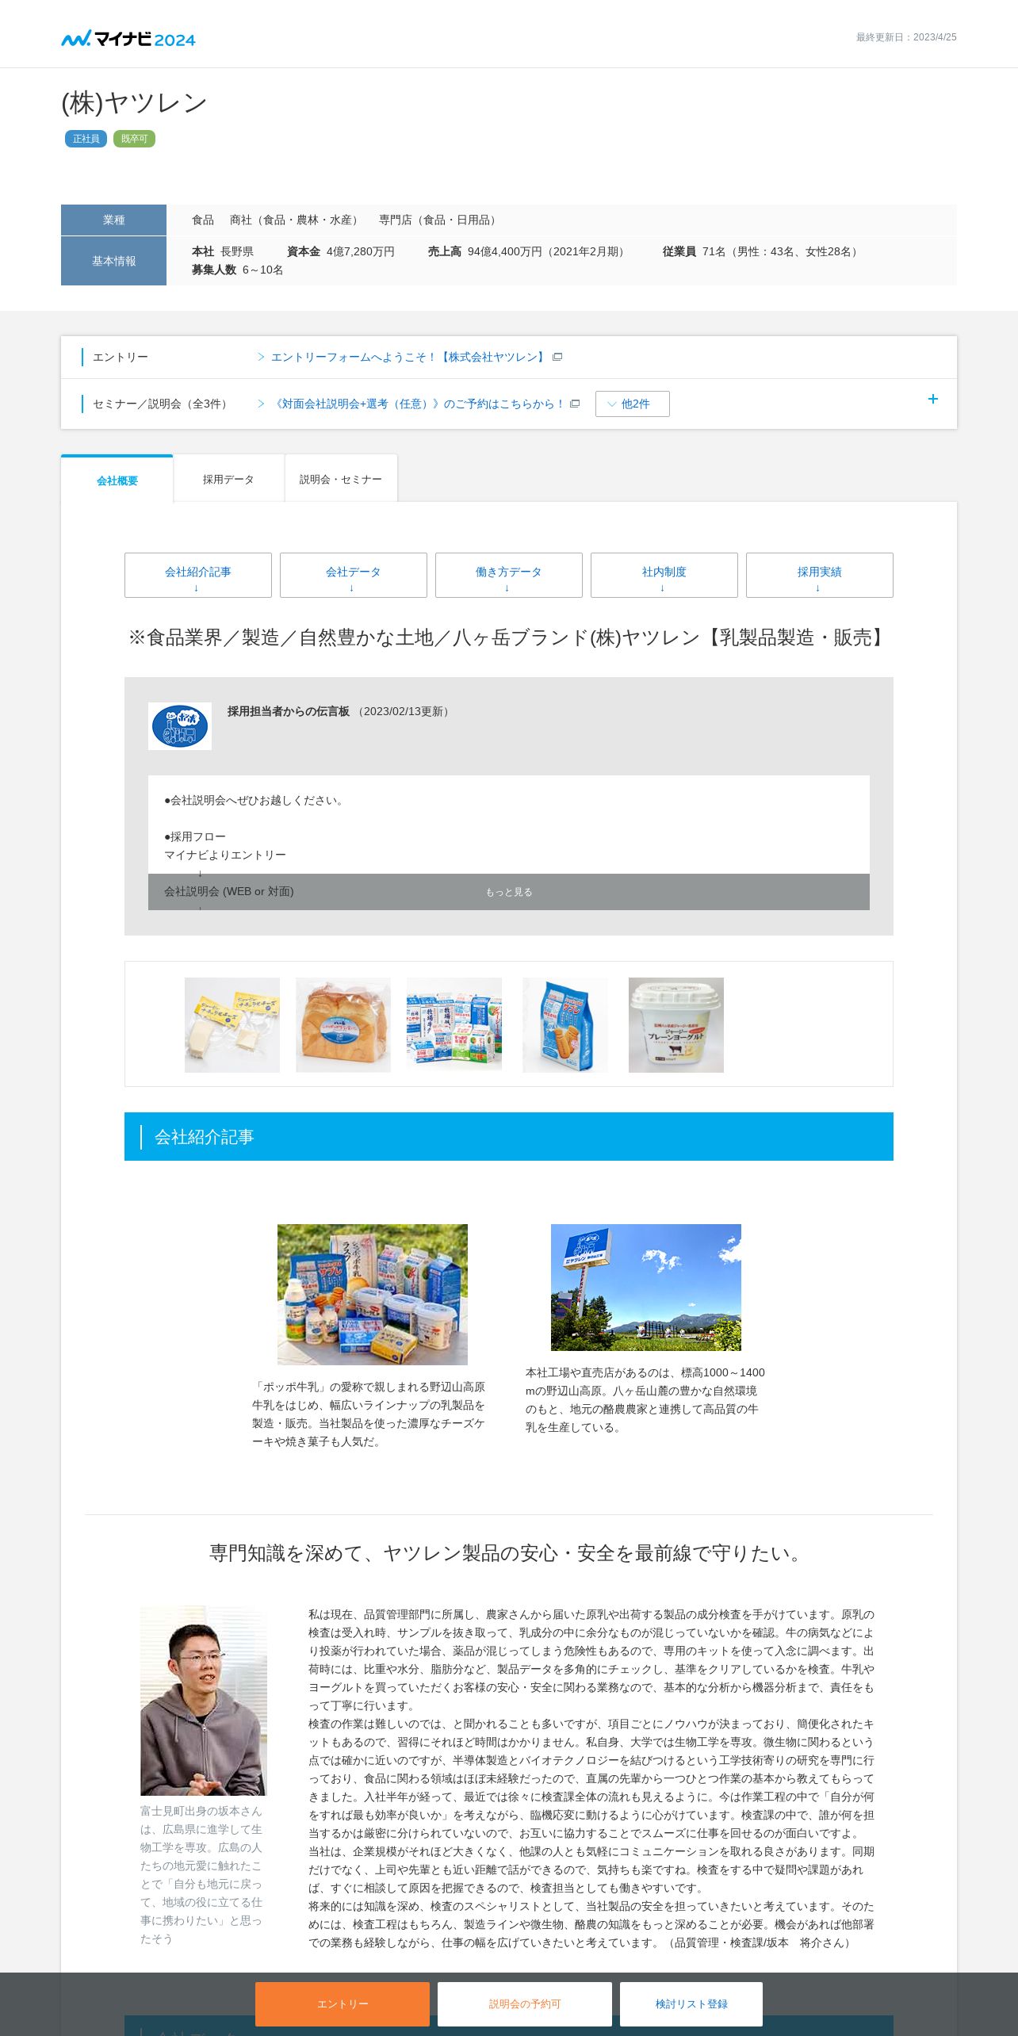Expand the seminar section with the plus icon
The image size is (1018, 2036).
(933, 399)
